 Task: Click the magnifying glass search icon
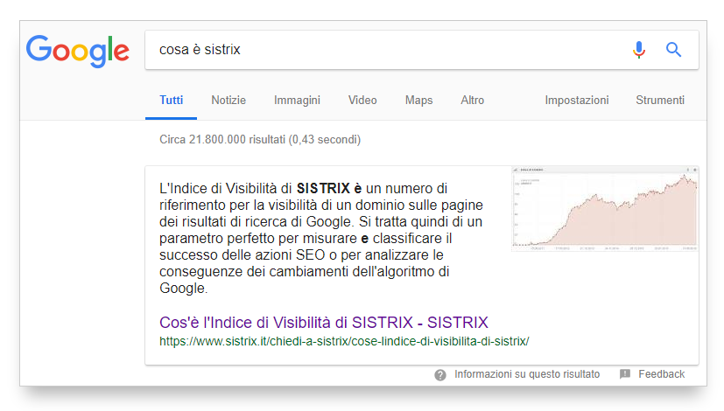click(673, 50)
